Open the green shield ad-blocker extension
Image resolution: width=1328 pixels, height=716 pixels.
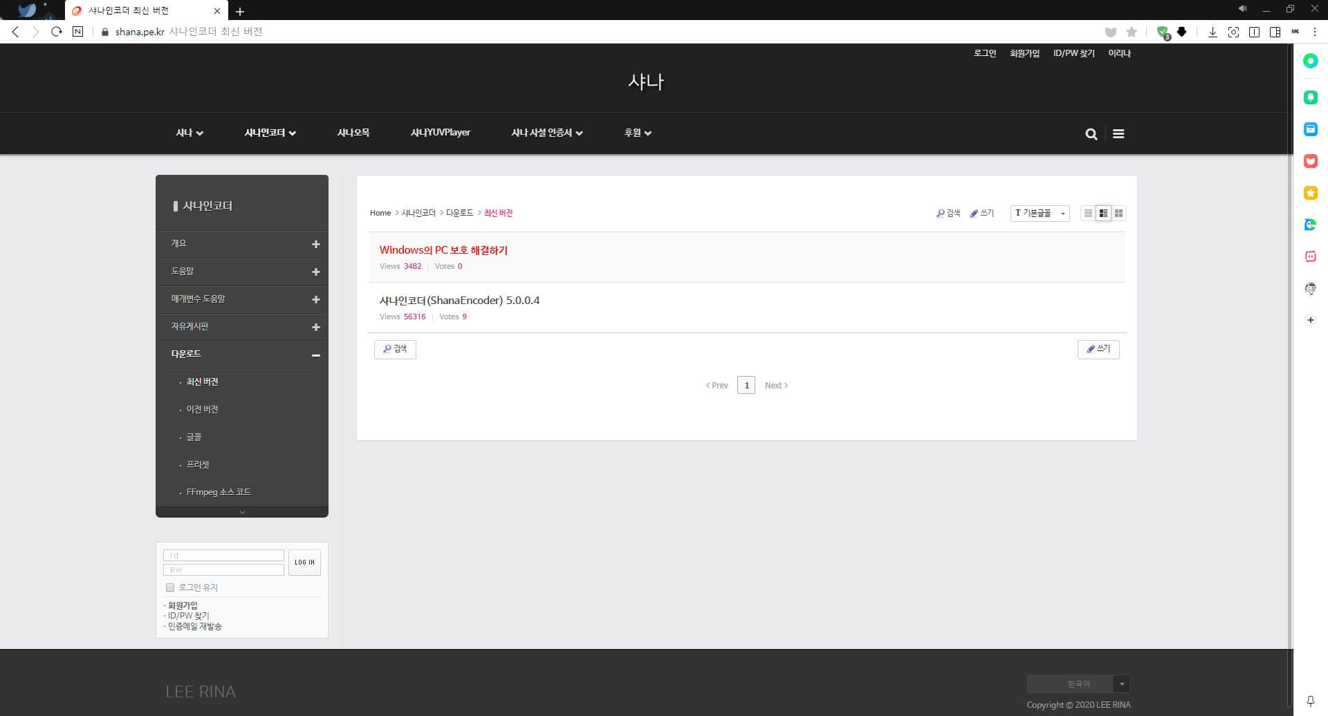[1163, 32]
